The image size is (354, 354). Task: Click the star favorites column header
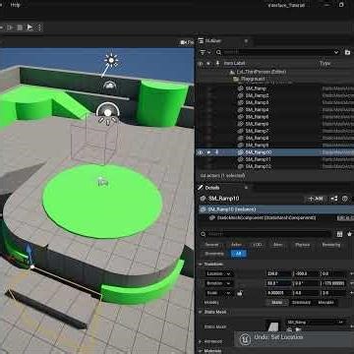click(208, 63)
